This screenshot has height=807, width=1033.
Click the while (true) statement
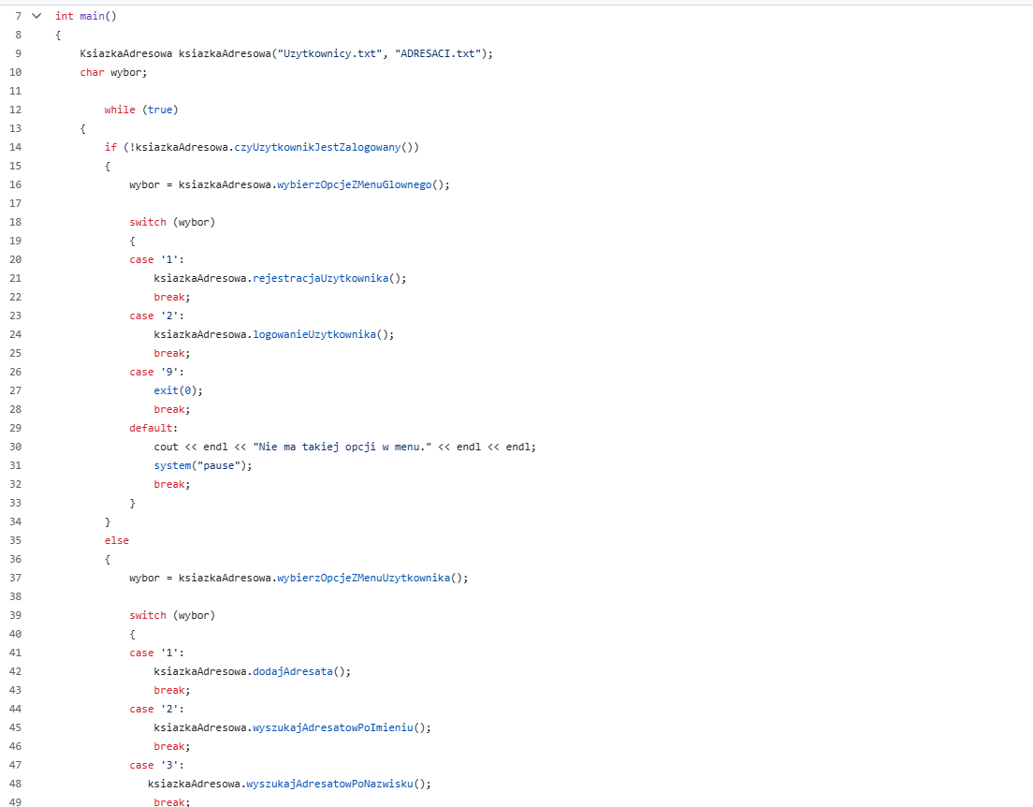click(x=141, y=110)
